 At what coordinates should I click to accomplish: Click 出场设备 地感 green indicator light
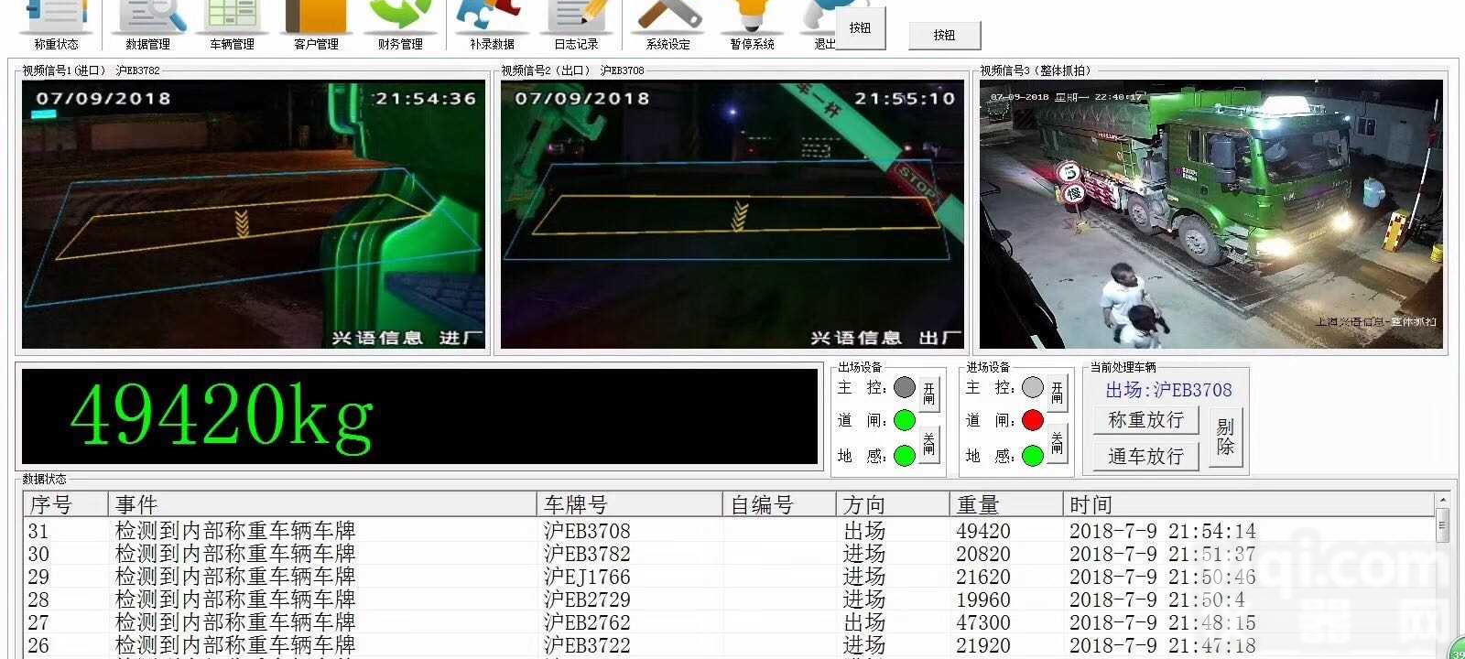click(904, 455)
